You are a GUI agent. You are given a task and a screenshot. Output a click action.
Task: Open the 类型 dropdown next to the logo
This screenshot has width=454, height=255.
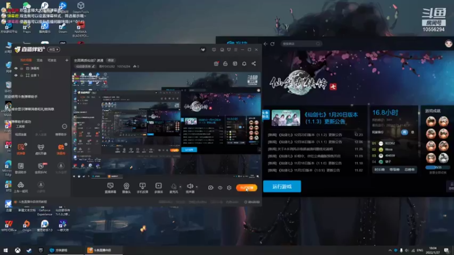53,50
